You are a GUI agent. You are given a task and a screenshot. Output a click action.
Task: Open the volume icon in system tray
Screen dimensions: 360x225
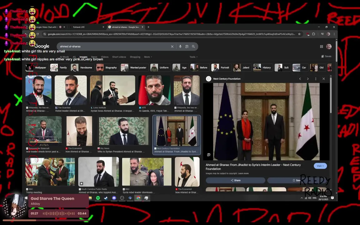pos(310,198)
